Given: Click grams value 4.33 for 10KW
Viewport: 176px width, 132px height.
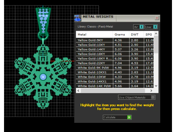Looking at the screenshot, I should tap(118, 77).
